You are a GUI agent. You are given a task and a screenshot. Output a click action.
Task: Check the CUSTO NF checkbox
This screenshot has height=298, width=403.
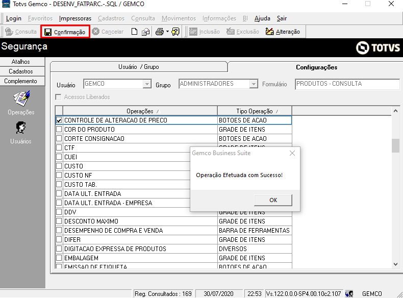click(x=59, y=175)
